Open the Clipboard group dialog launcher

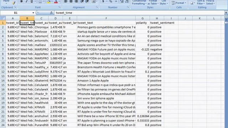15,7
